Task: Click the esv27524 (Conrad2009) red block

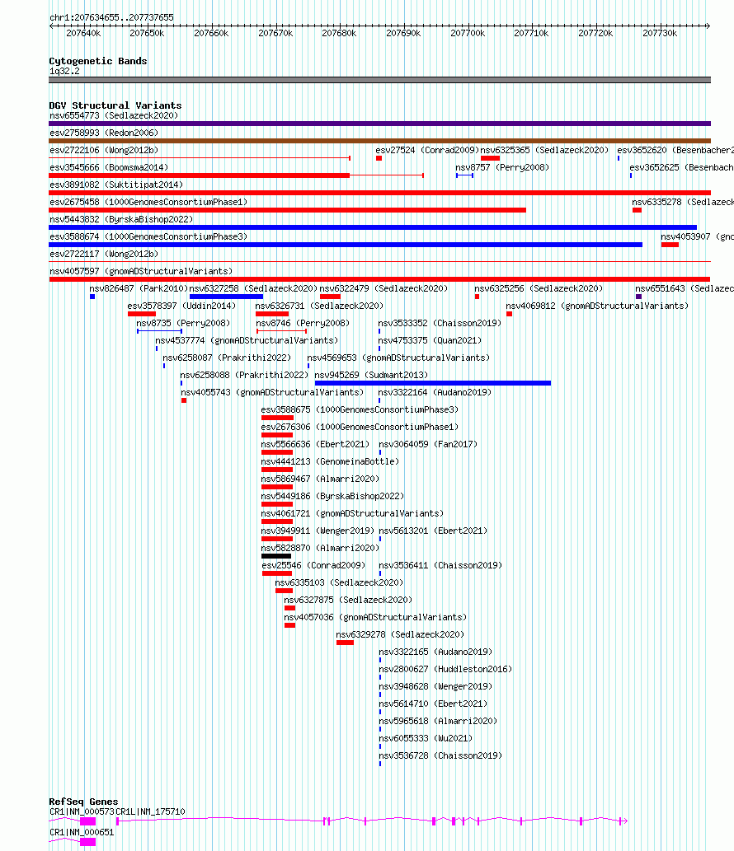Action: coord(379,158)
